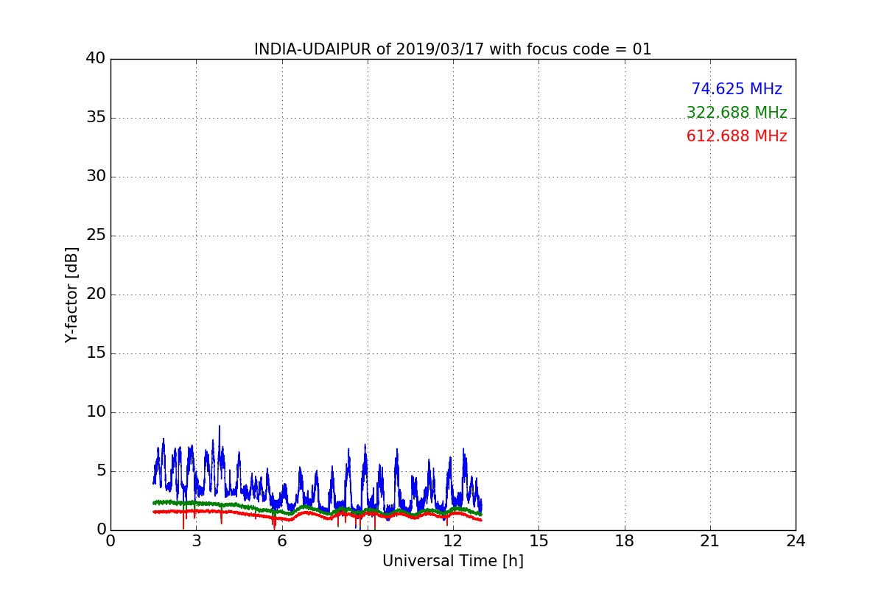Screen dimensions: 884x589
Task: Click y-axis tick label 30
Action: click(96, 177)
